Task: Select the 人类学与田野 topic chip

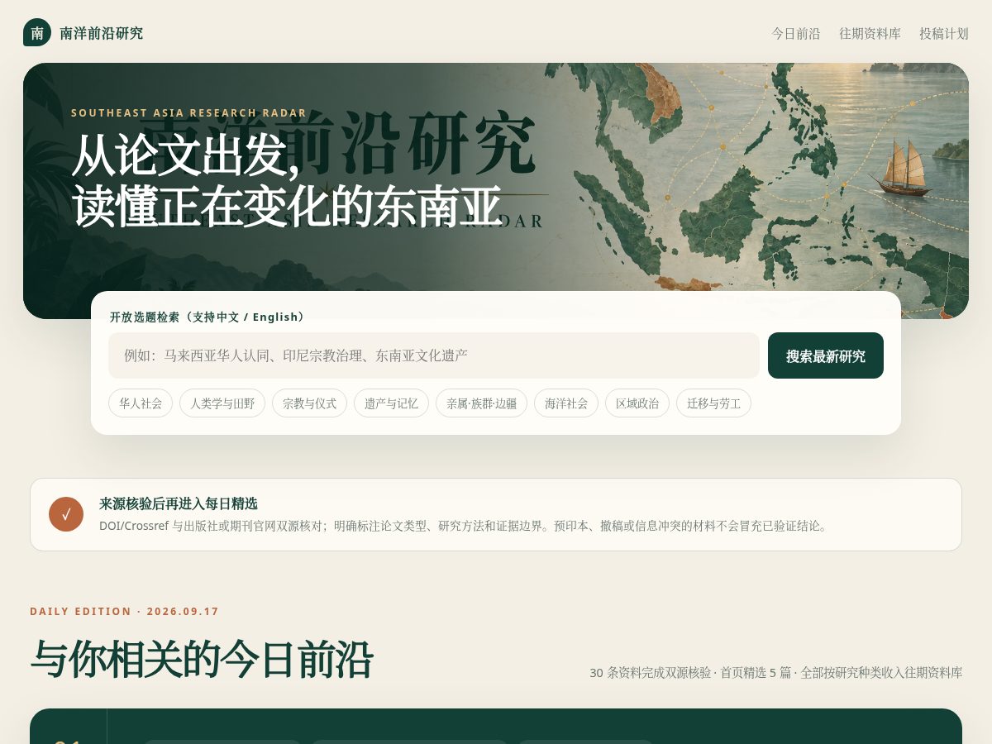Action: (x=222, y=403)
